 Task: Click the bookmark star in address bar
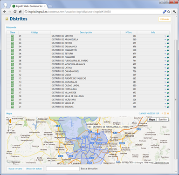(x=169, y=12)
